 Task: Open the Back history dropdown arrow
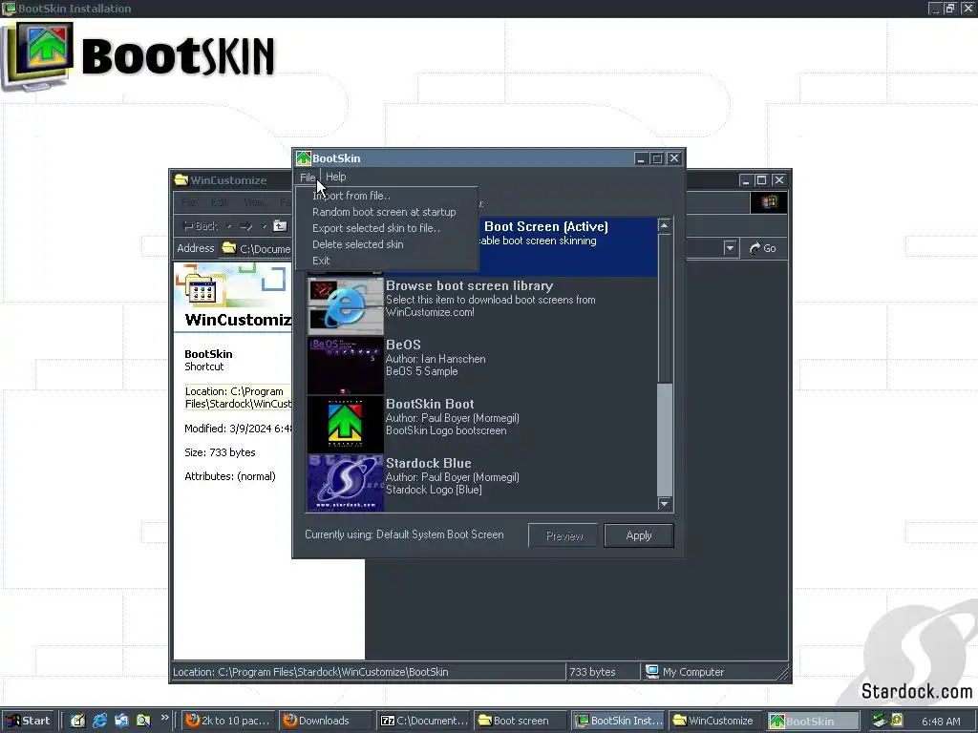[x=229, y=226]
